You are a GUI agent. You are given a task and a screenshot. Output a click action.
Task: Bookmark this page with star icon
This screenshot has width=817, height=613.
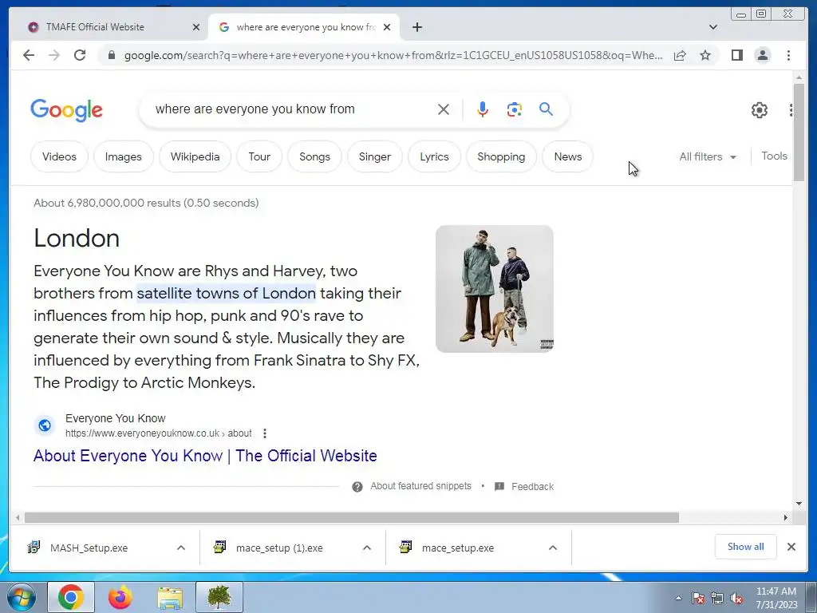(x=705, y=55)
